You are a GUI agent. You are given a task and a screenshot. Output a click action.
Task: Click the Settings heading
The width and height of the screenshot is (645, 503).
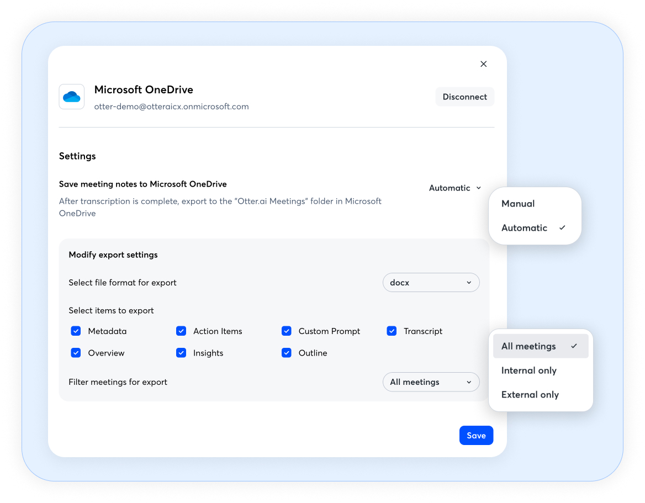[x=77, y=156]
